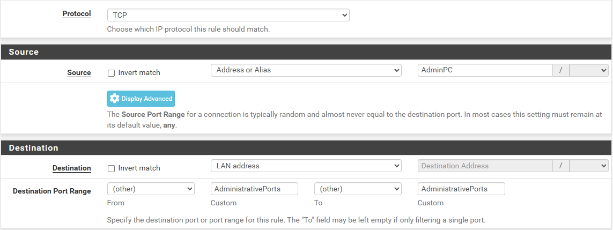Enable Invert match for Destination

click(111, 169)
